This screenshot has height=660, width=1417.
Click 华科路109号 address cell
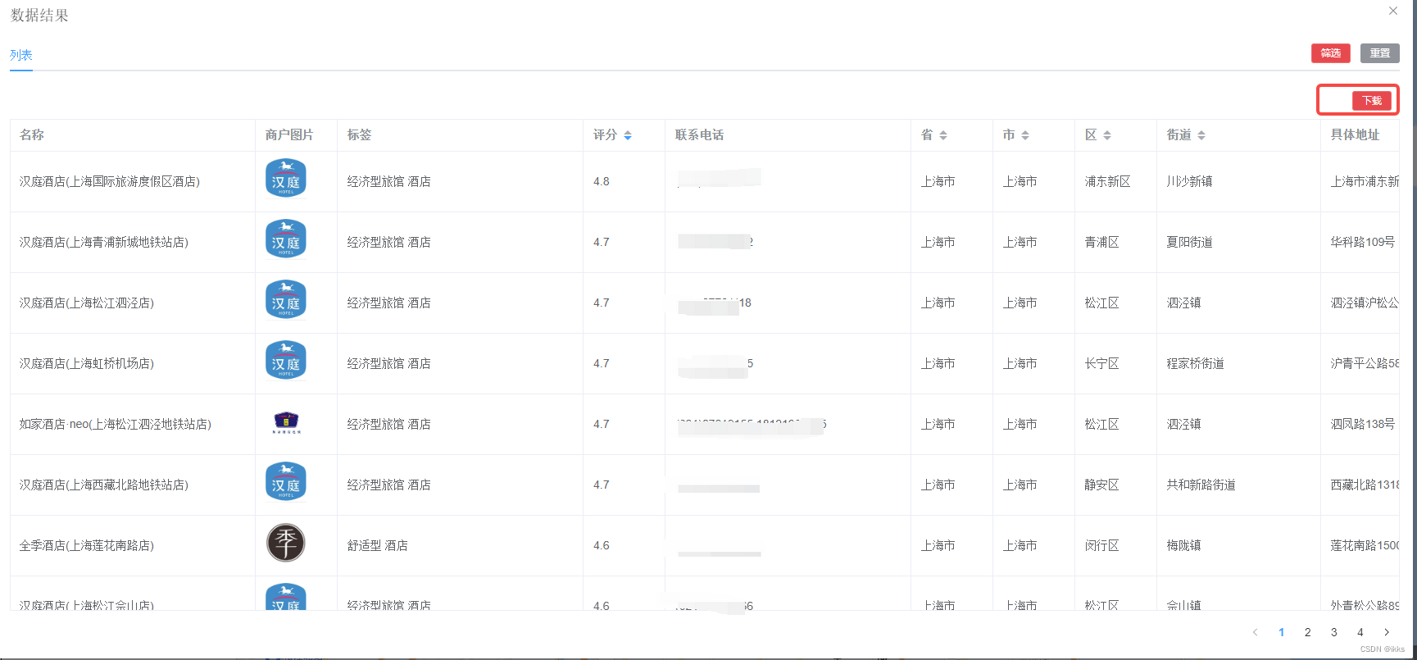(x=1362, y=243)
